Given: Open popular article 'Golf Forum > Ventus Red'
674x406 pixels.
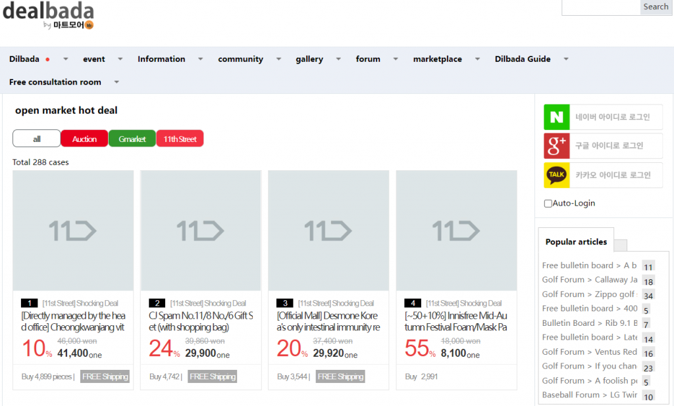Looking at the screenshot, I should [589, 352].
